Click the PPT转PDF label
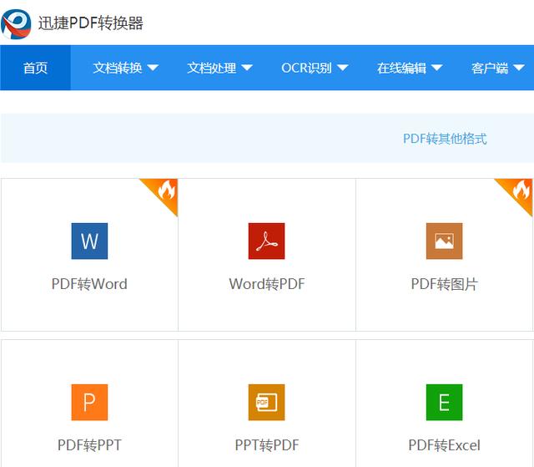The height and width of the screenshot is (467, 534). [267, 445]
